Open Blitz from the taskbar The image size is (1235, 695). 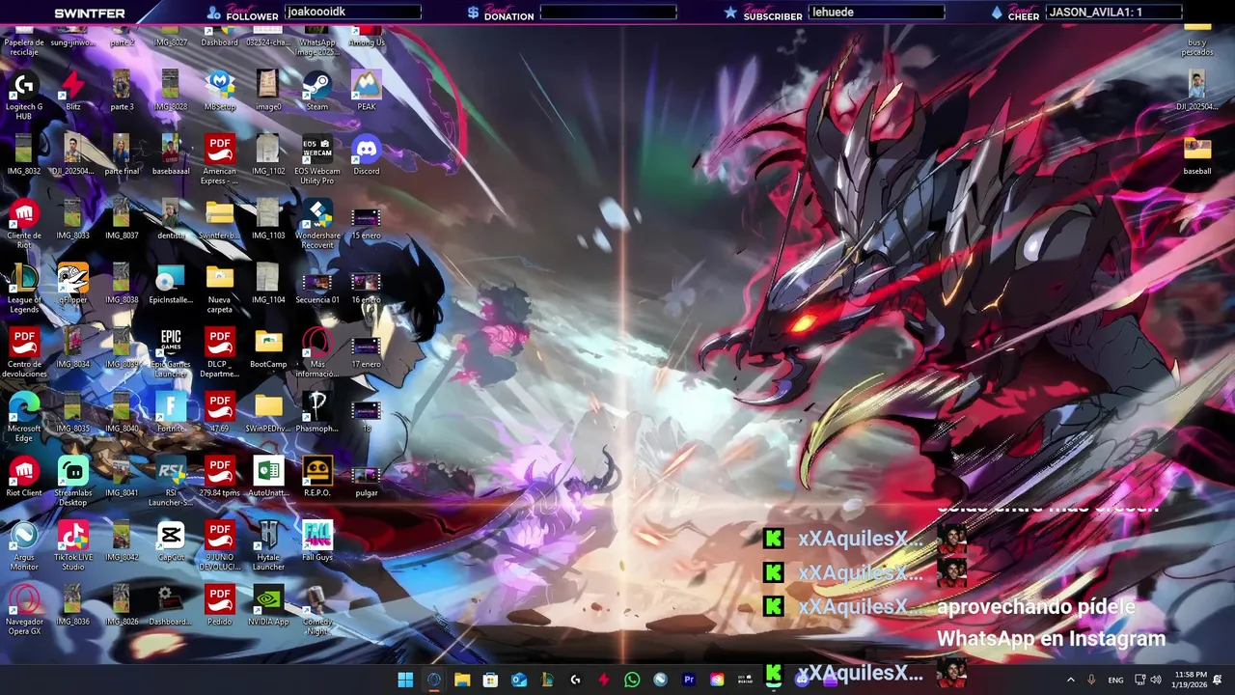604,680
